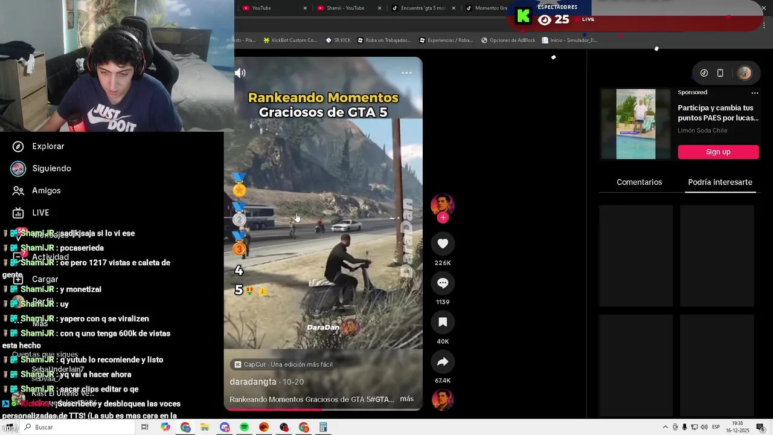Open Calculator from the taskbar
773x435 pixels.
(x=323, y=427)
